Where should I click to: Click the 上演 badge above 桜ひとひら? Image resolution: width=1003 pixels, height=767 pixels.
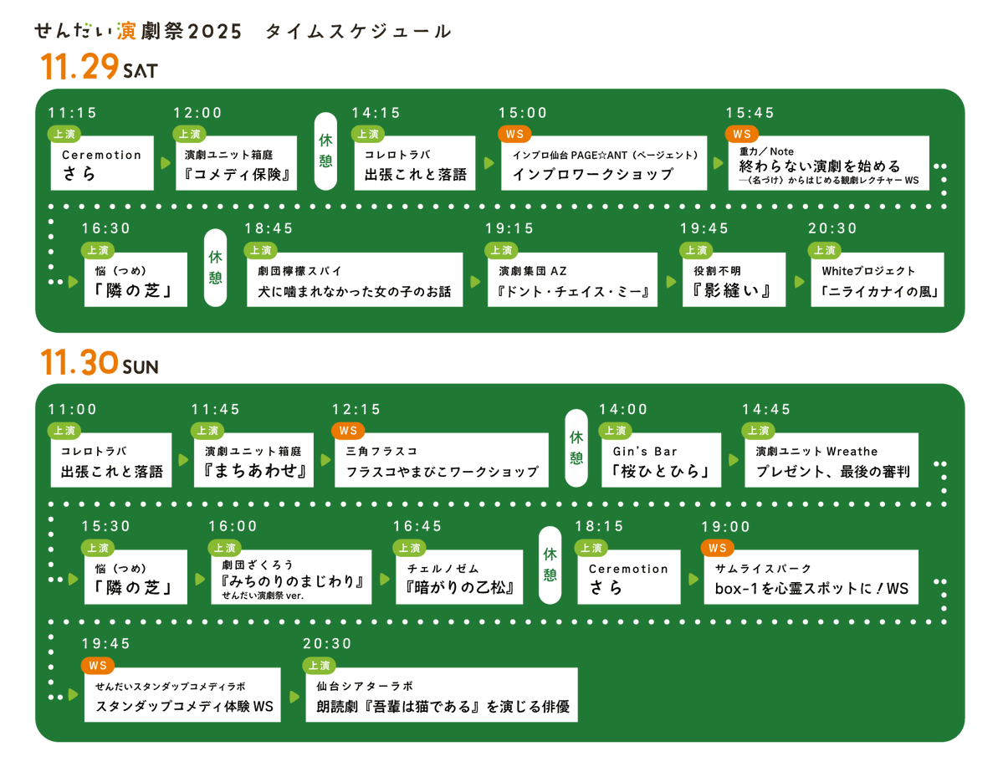point(616,431)
